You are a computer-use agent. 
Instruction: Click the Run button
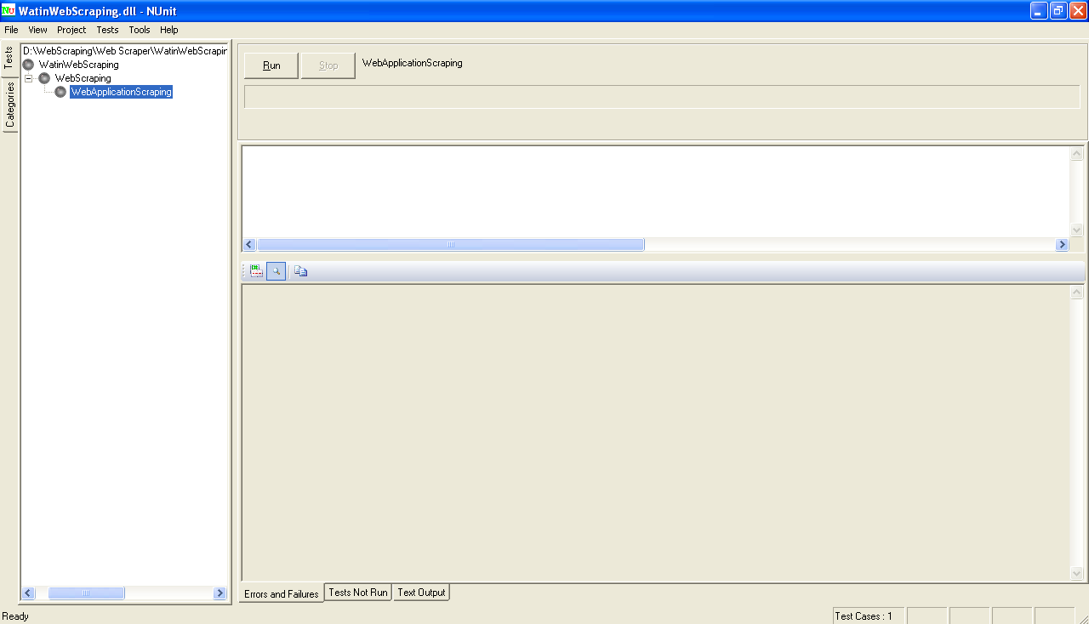tap(271, 65)
